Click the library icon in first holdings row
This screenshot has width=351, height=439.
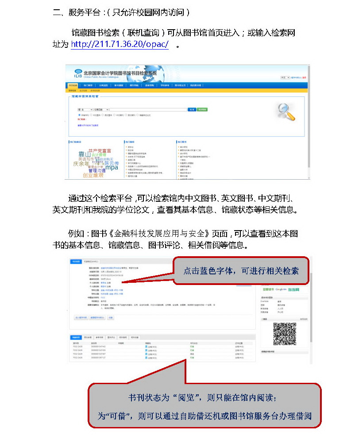146,347
